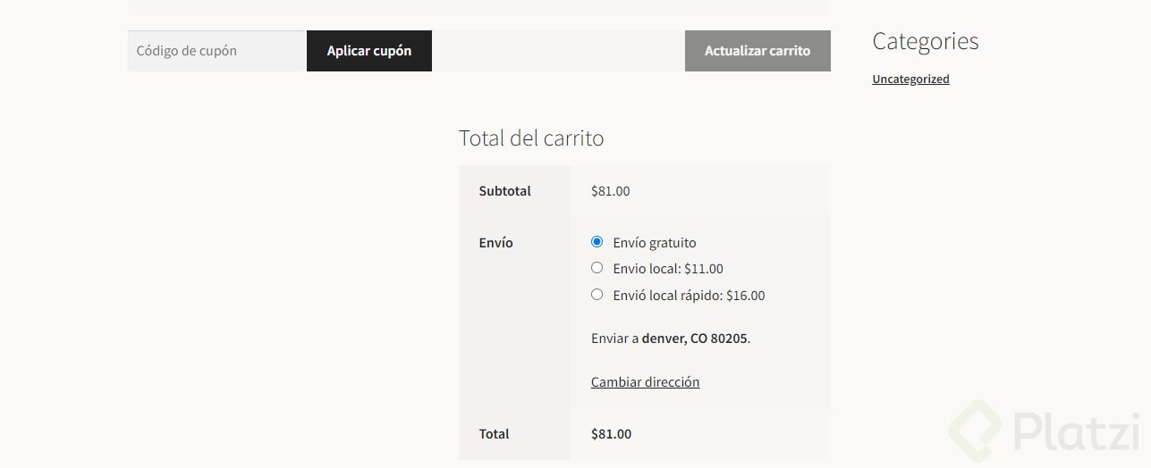Click the Subtotal row label
The width and height of the screenshot is (1151, 468).
coord(504,191)
